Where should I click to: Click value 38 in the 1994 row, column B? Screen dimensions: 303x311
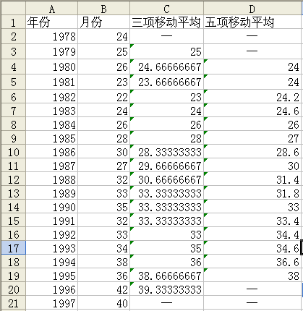pyautogui.click(x=104, y=262)
